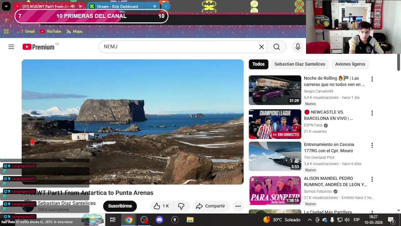Open ALISON MANDEL PEDRO RUMINOT title
This screenshot has height=226, width=401.
[x=335, y=181]
